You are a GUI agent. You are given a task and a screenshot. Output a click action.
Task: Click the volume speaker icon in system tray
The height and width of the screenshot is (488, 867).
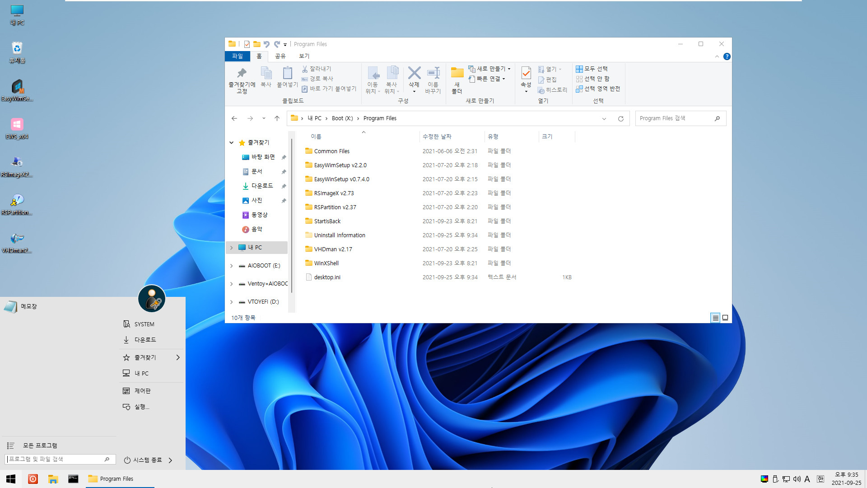coord(797,479)
